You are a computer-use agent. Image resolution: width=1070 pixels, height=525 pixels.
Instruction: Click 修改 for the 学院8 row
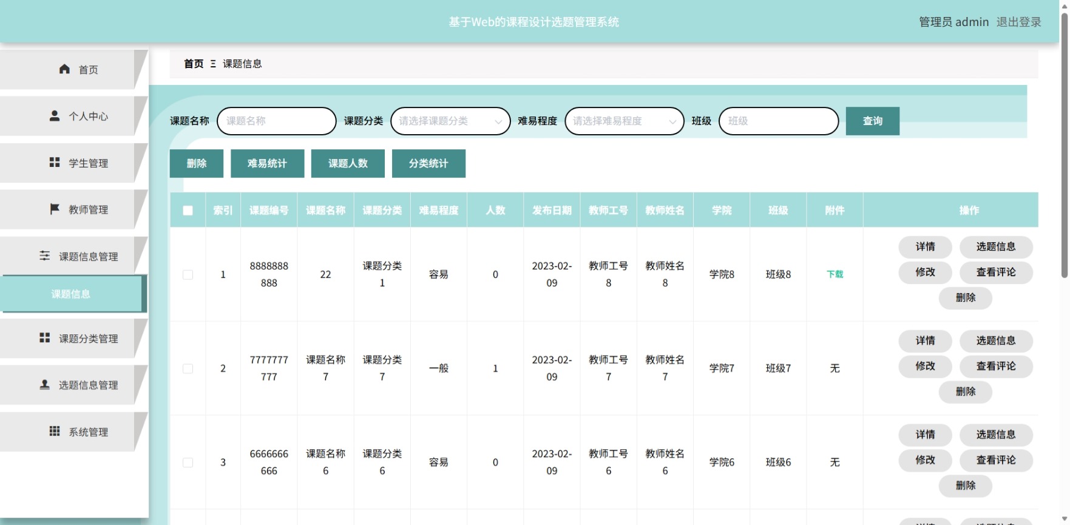coord(926,272)
